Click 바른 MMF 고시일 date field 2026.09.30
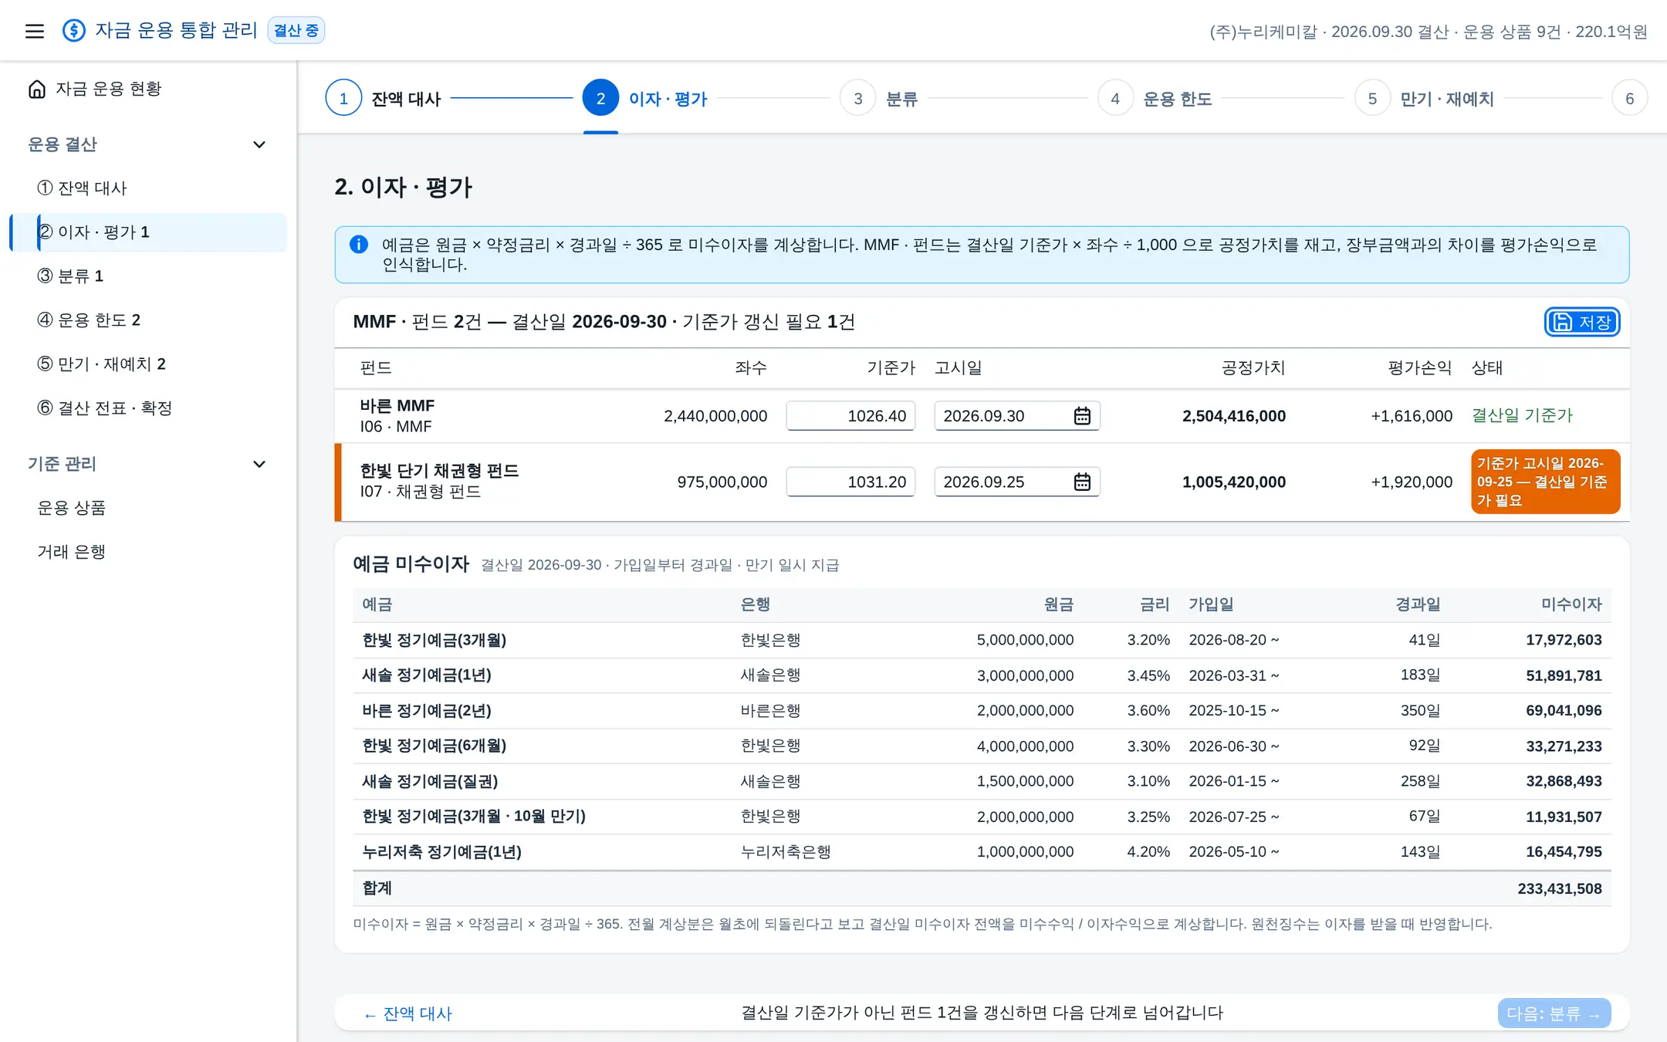Image resolution: width=1667 pixels, height=1042 pixels. (x=1017, y=416)
